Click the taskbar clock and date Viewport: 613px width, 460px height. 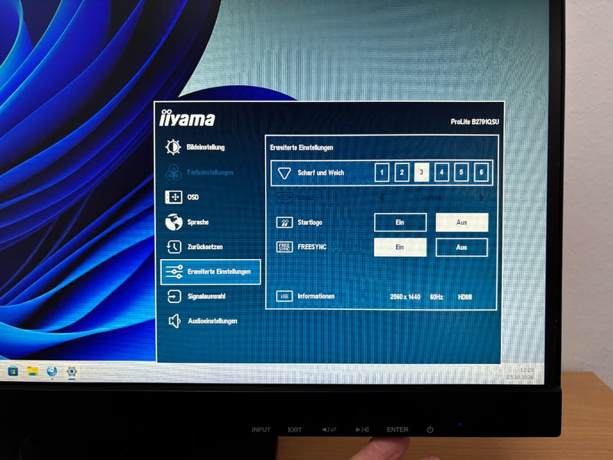point(520,373)
